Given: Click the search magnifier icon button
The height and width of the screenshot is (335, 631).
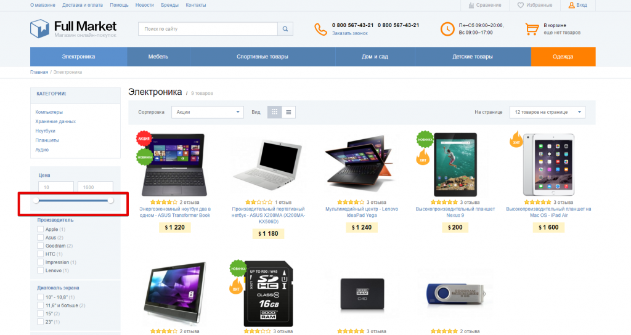Looking at the screenshot, I should pyautogui.click(x=285, y=29).
